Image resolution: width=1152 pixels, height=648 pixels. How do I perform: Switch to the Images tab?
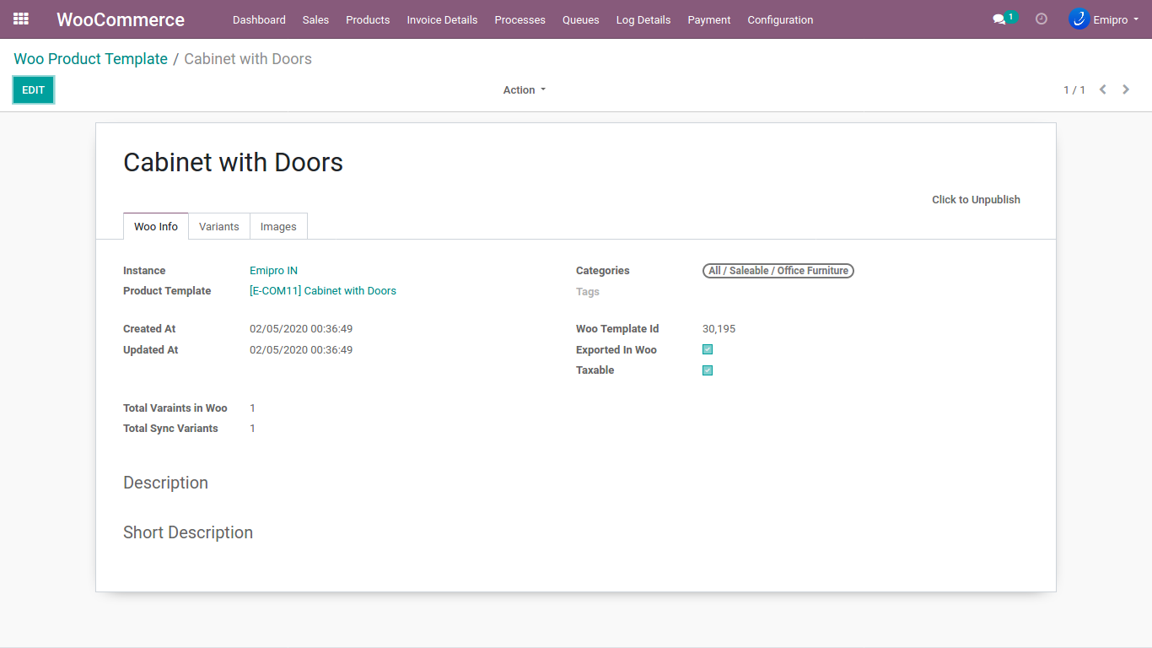[x=278, y=226]
